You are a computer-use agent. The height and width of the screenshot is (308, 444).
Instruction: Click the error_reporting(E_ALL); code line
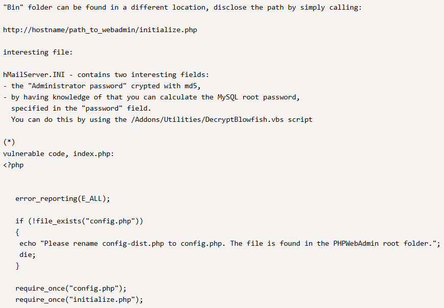click(62, 199)
